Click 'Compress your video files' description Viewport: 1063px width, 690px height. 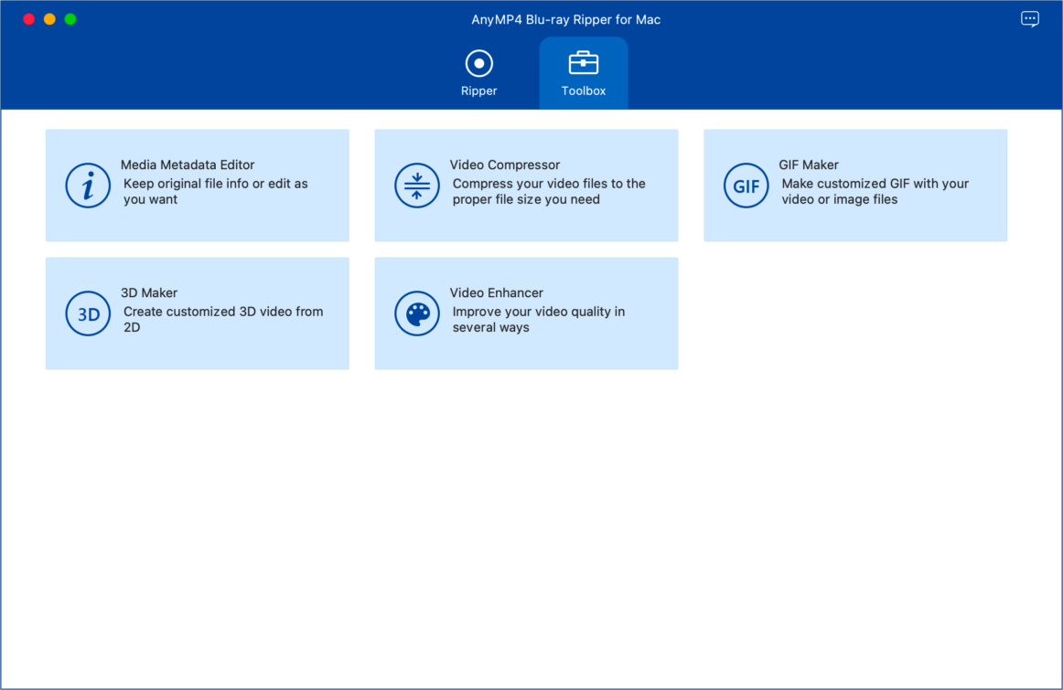point(549,192)
